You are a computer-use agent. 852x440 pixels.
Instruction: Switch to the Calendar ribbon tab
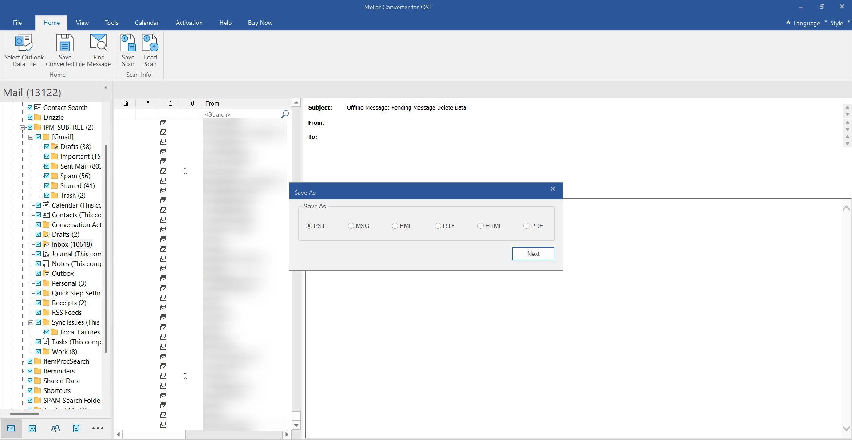tap(146, 23)
